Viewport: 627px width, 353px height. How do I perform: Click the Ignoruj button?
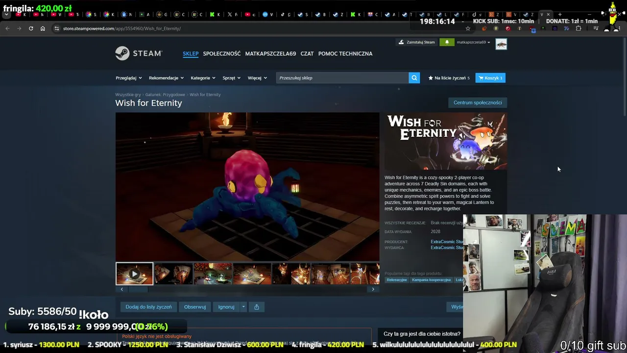[226, 307]
